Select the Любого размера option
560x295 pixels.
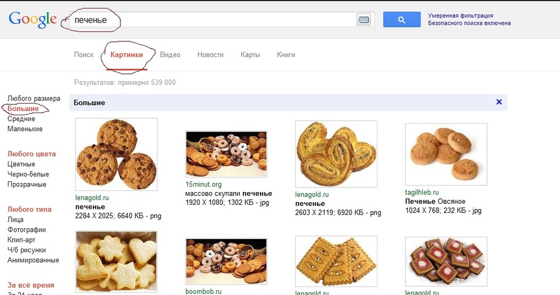34,99
